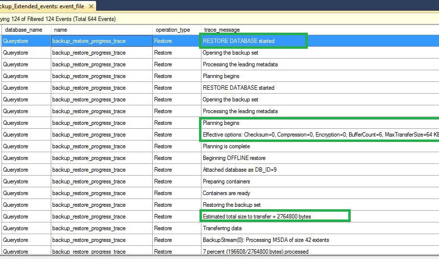The width and height of the screenshot is (439, 259).
Task: Select the Beginning OFFLINE restore row
Action: coord(234,158)
